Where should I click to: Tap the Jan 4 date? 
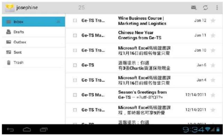point(201,80)
